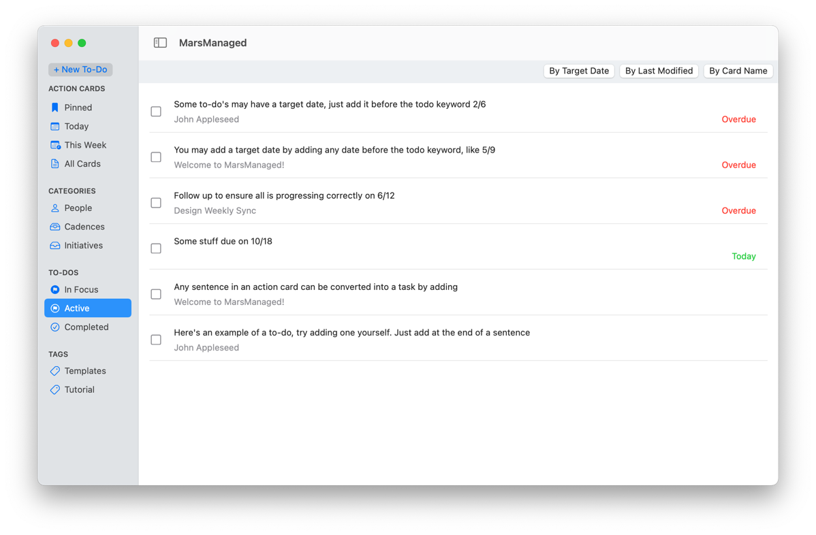Go to All Cards

coord(88,164)
